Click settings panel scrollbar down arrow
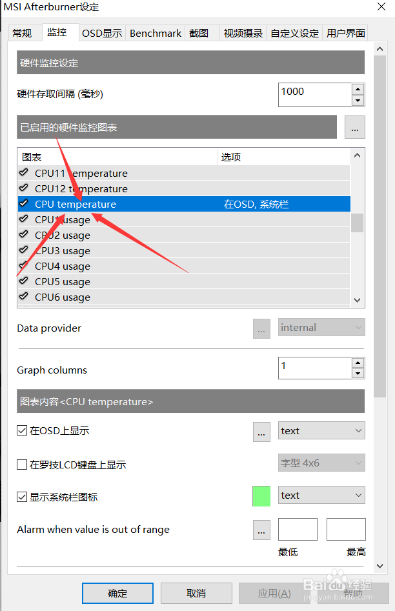The height and width of the screenshot is (611, 395). 380,566
